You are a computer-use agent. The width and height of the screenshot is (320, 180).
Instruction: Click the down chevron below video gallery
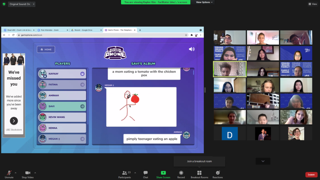263,161
